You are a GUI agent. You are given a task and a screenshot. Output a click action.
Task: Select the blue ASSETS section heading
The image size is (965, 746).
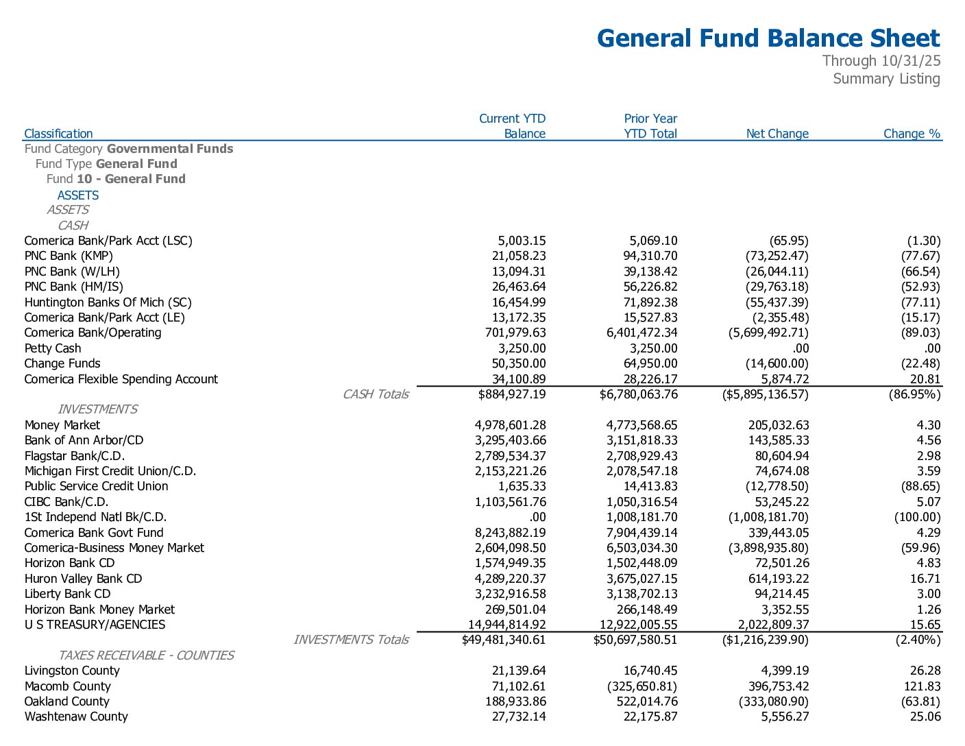pyautogui.click(x=78, y=195)
